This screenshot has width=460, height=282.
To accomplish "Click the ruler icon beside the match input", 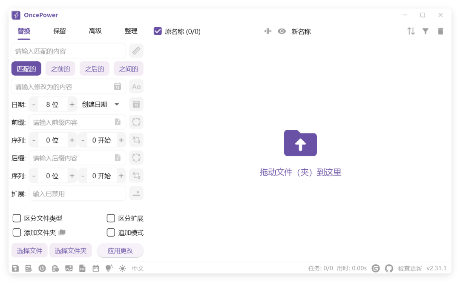I will point(136,51).
